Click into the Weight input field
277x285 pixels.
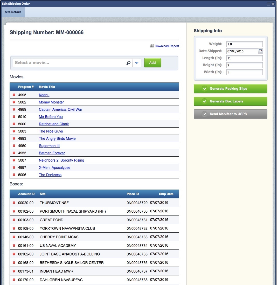click(244, 44)
